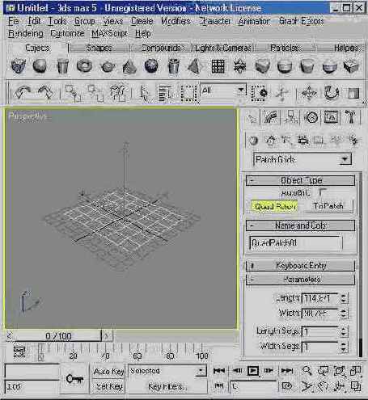368x400 pixels.
Task: Create a Sphere from the Objects shelf
Action: click(x=40, y=65)
